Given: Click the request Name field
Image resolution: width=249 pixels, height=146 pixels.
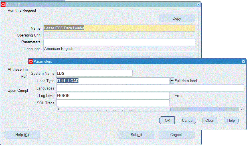Looking at the screenshot, I should click(119, 28).
